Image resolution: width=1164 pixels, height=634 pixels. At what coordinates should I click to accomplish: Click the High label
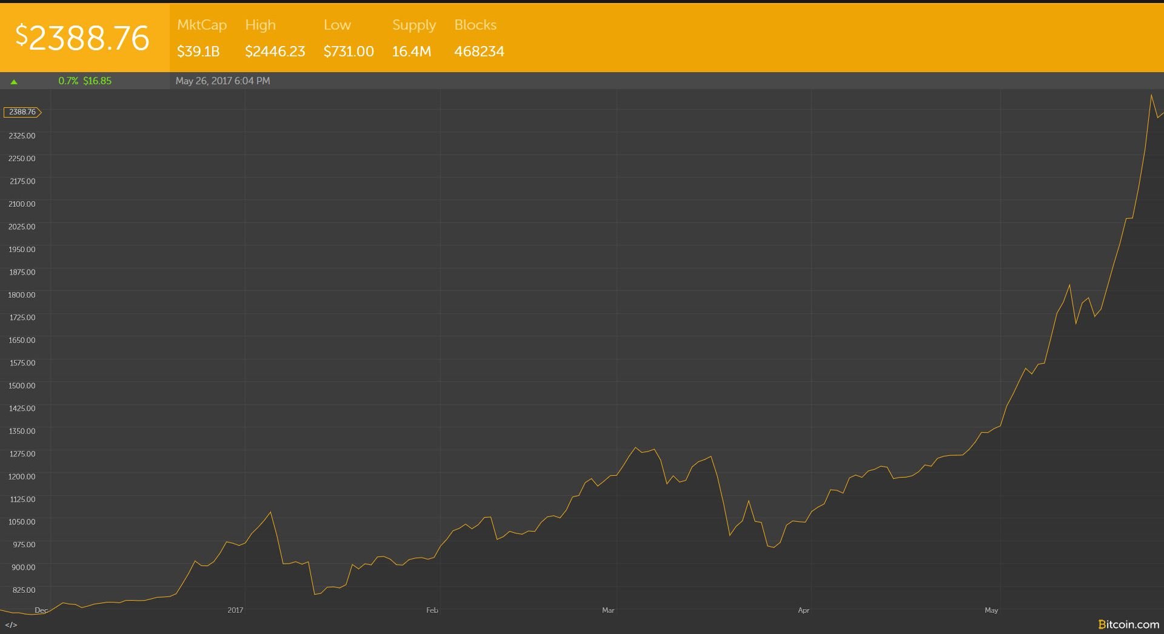click(x=261, y=25)
